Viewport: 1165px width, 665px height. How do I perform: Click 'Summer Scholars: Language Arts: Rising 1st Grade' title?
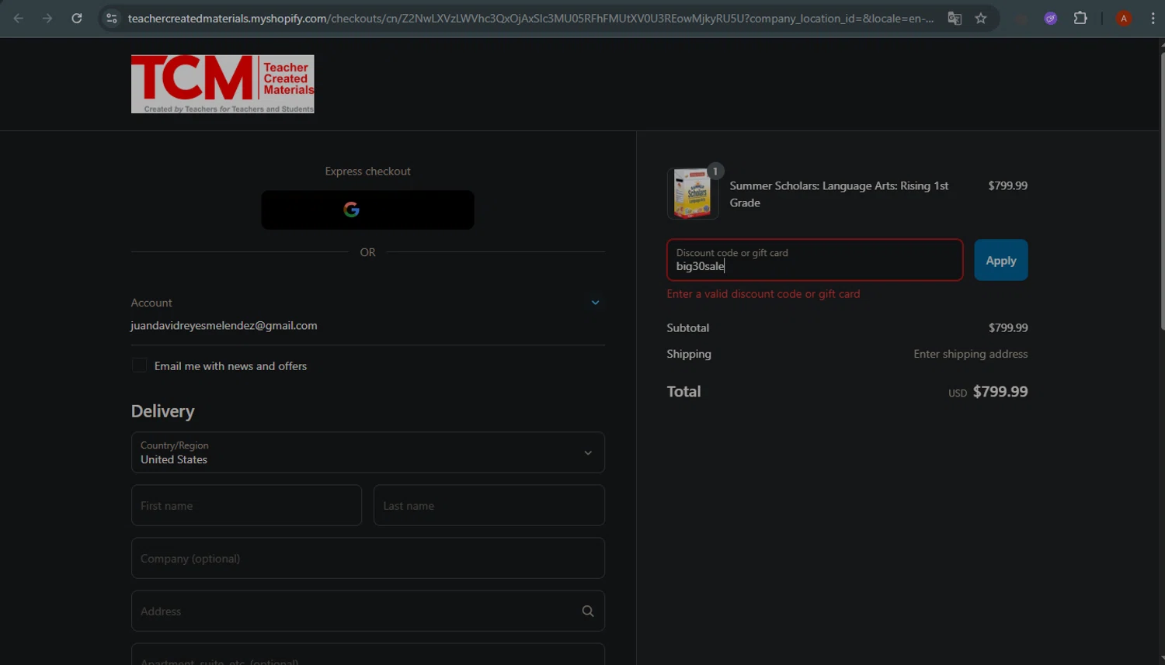839,194
